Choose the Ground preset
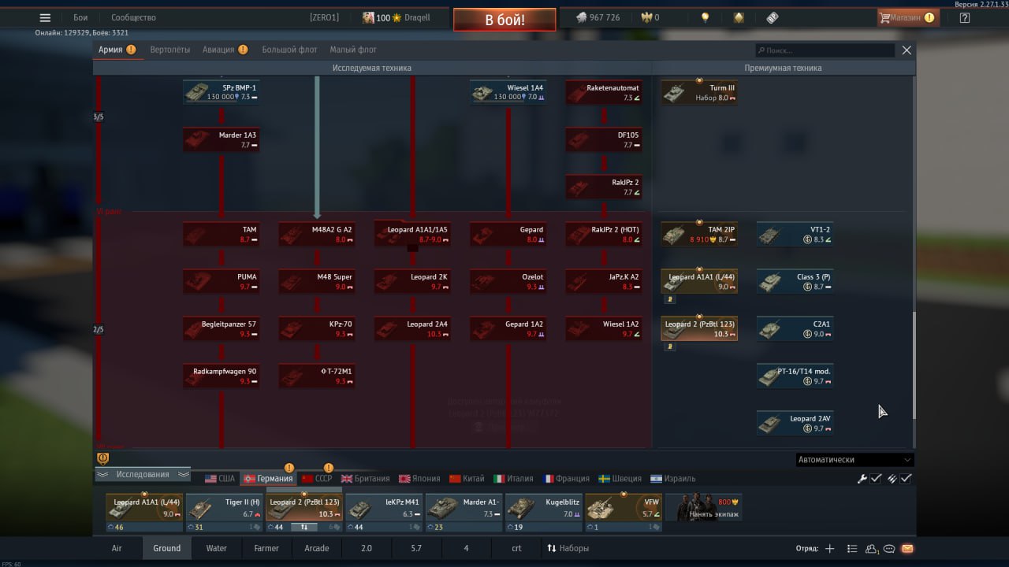Image resolution: width=1009 pixels, height=567 pixels. click(167, 548)
